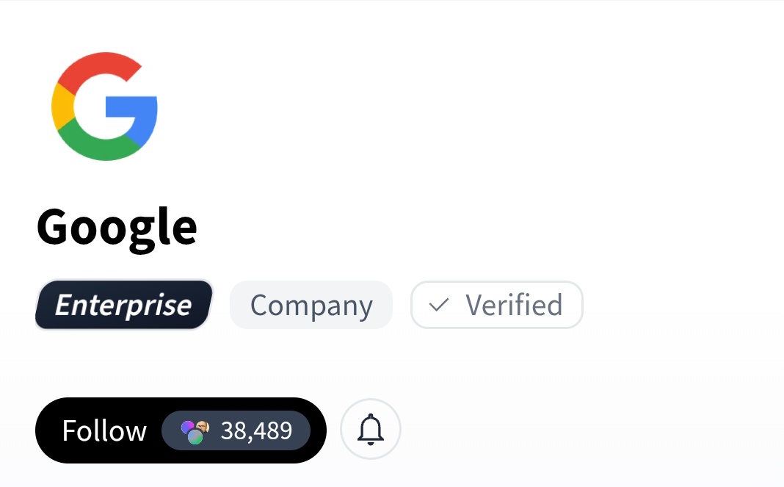Click the Google logo avatar
This screenshot has height=487, width=784.
pos(104,107)
